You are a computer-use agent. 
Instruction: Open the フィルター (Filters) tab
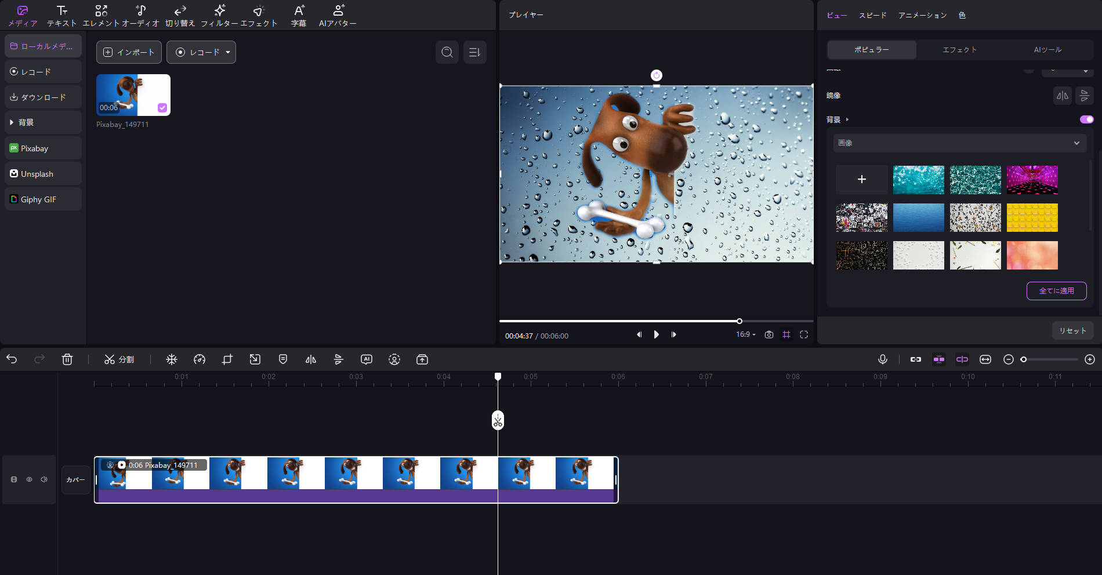coord(219,16)
